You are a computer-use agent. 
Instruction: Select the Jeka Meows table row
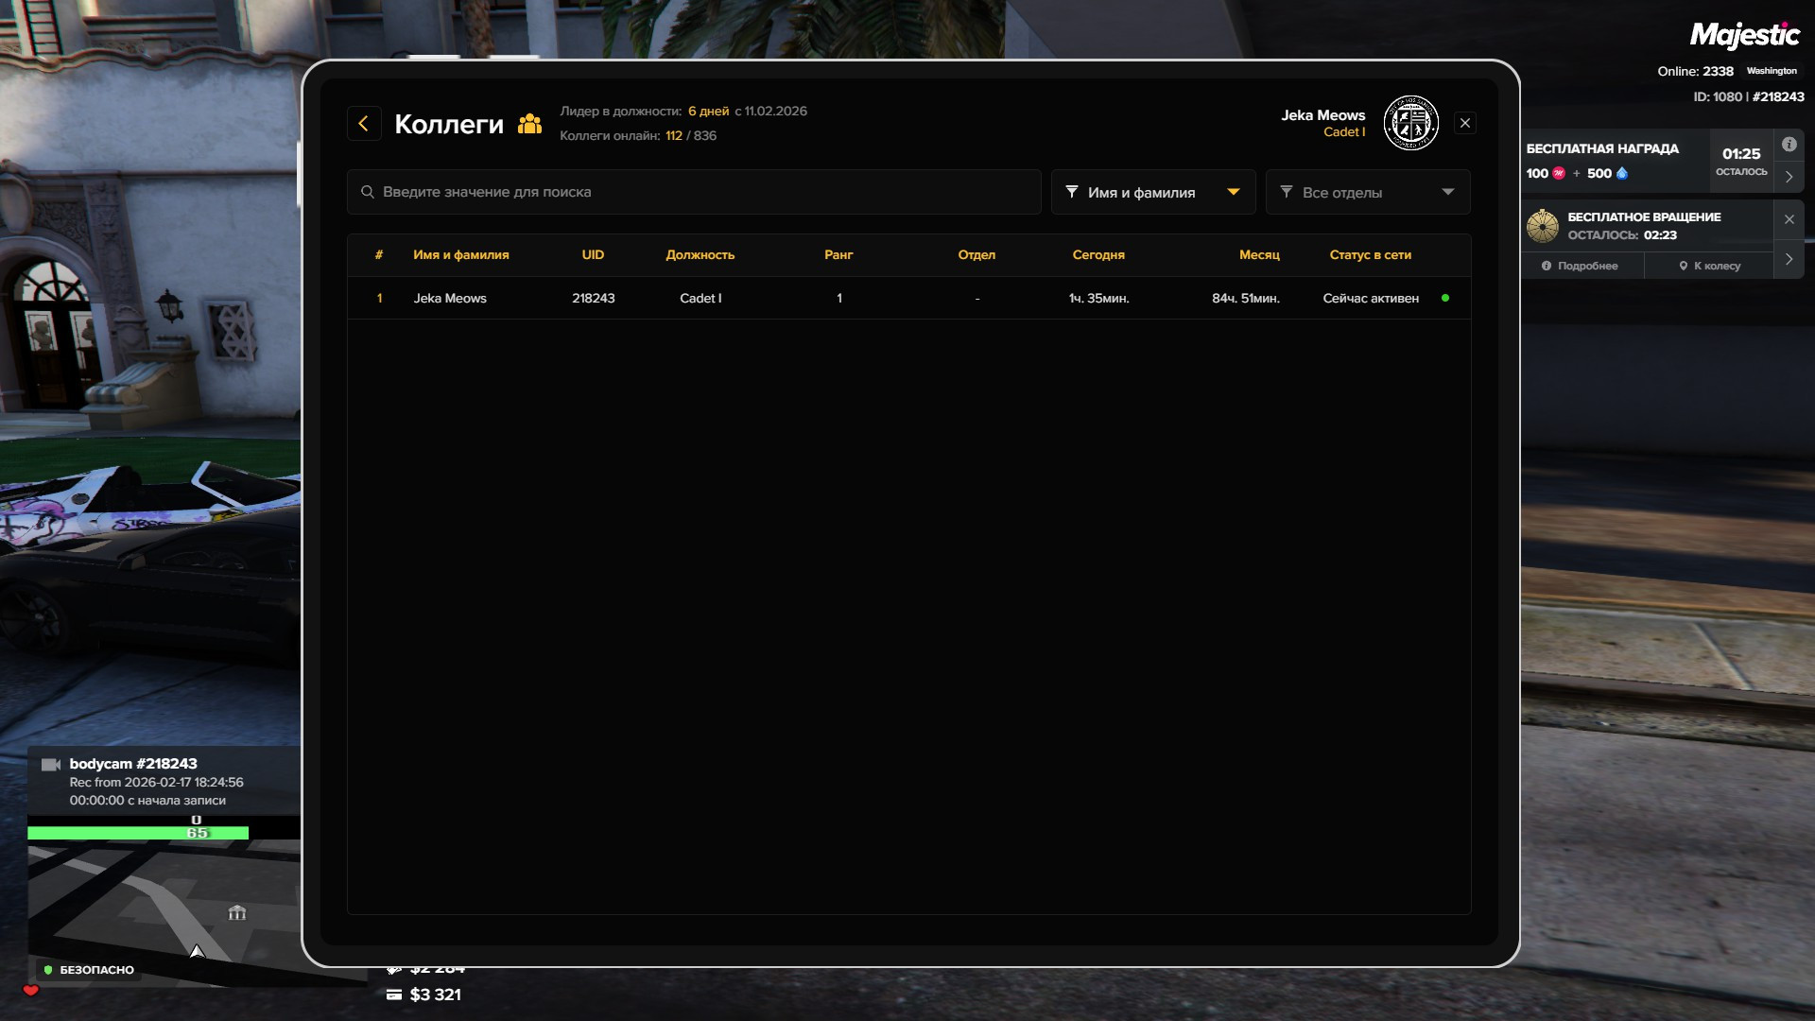[x=907, y=298]
